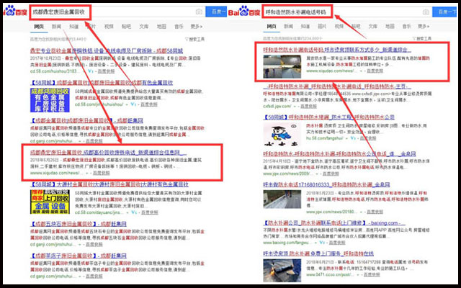
Task: Open 百度快照 for the www.0471.ccoo.cn result
Action: (372, 274)
